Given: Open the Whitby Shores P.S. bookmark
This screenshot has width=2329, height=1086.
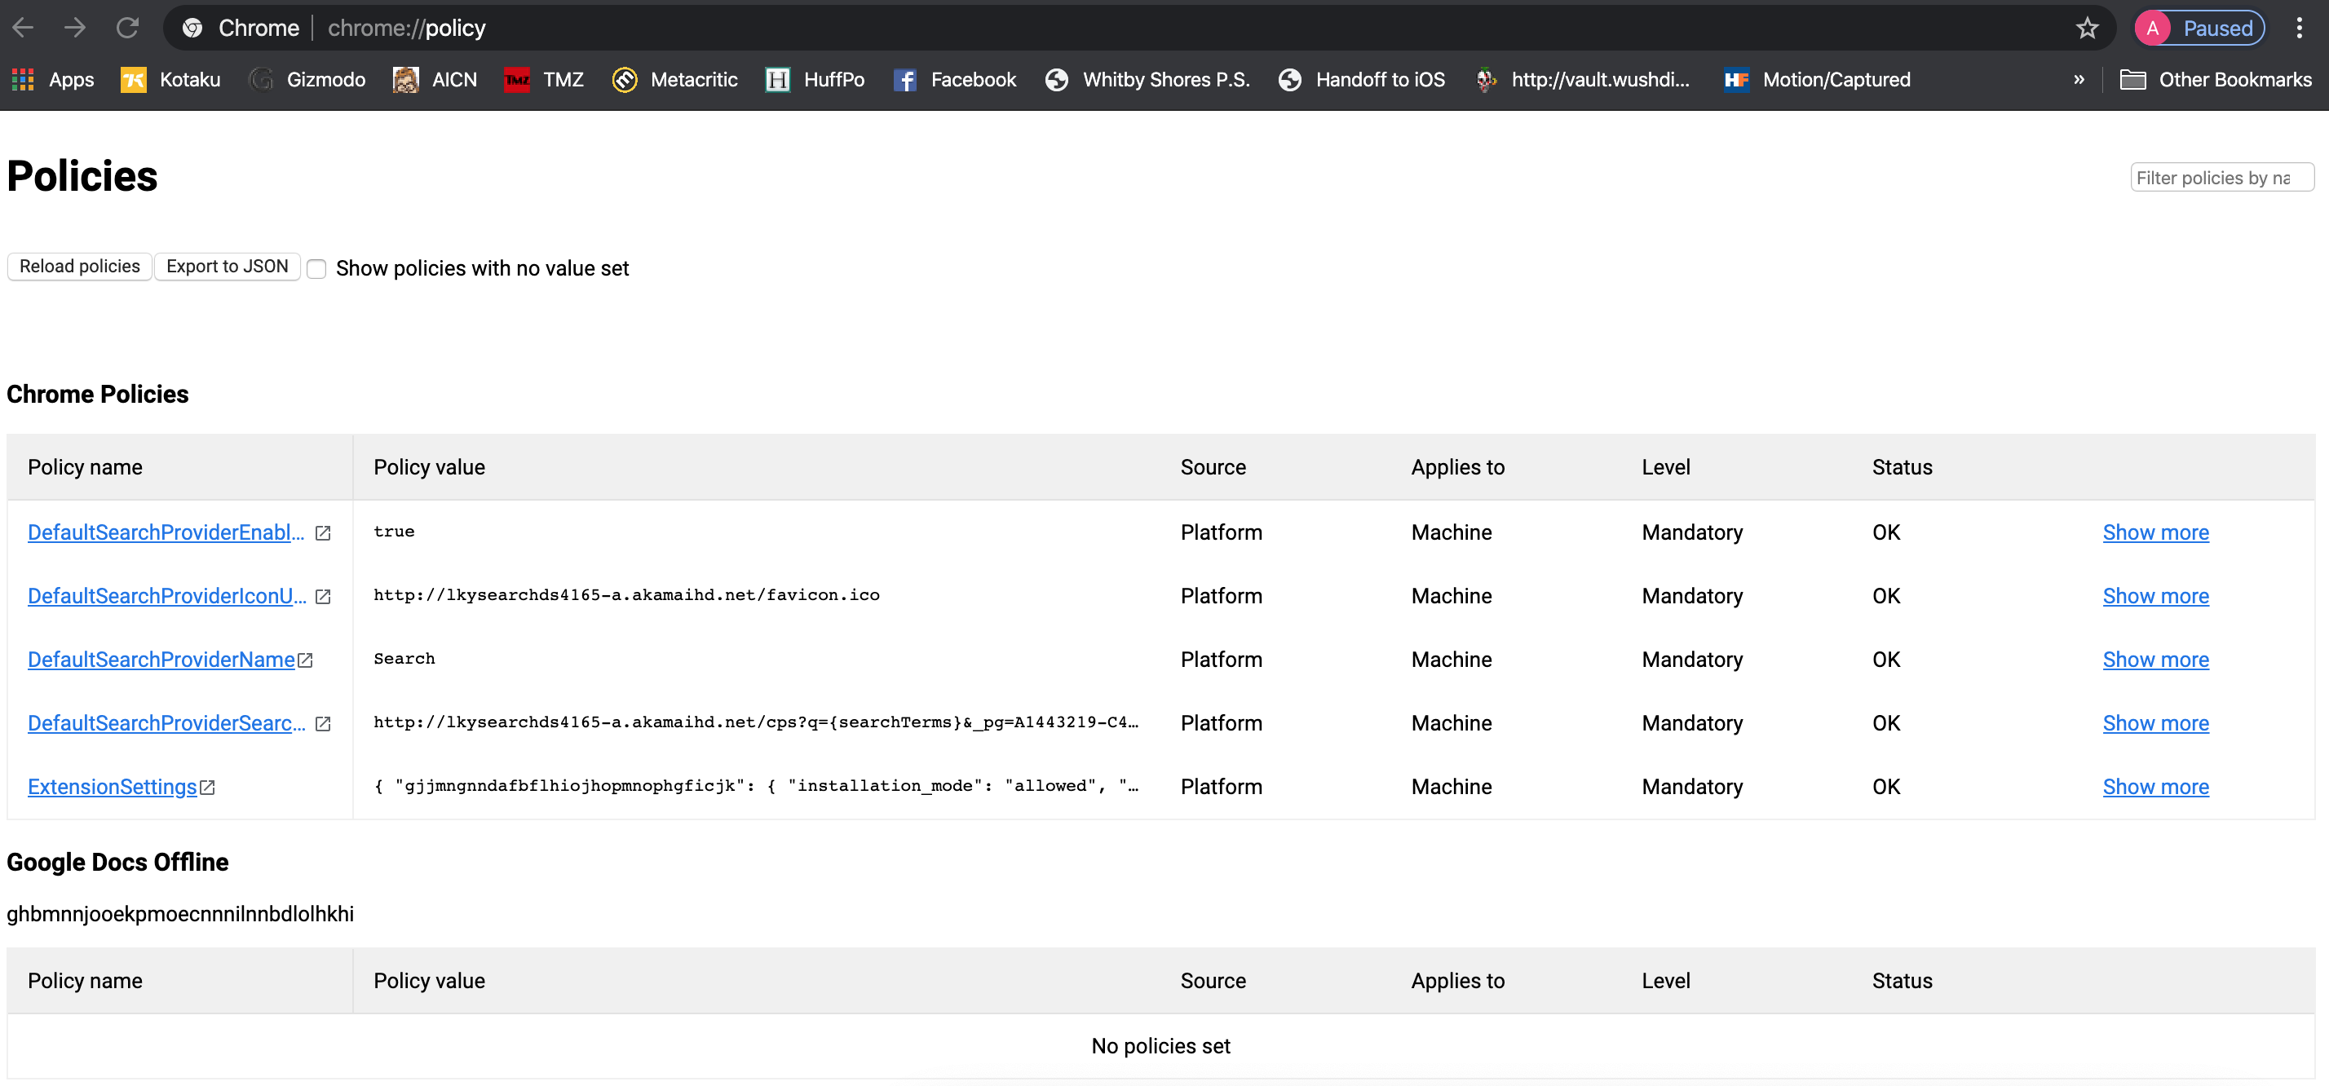Looking at the screenshot, I should pyautogui.click(x=1147, y=80).
